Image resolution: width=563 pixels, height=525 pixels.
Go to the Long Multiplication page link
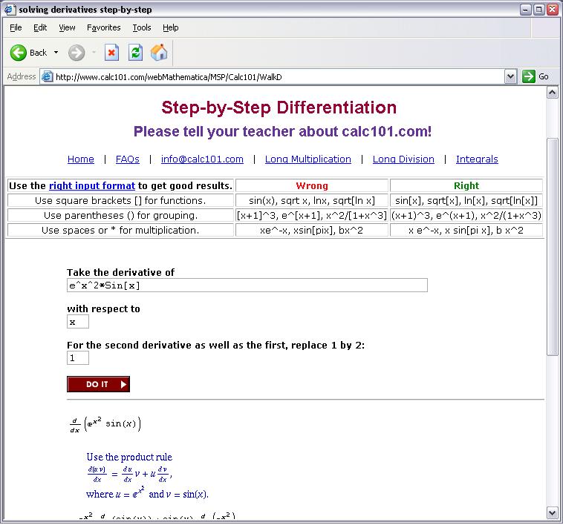(308, 159)
